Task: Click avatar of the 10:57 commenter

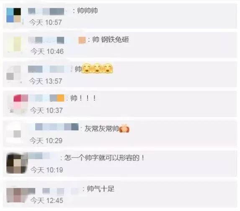Action: pyautogui.click(x=14, y=15)
